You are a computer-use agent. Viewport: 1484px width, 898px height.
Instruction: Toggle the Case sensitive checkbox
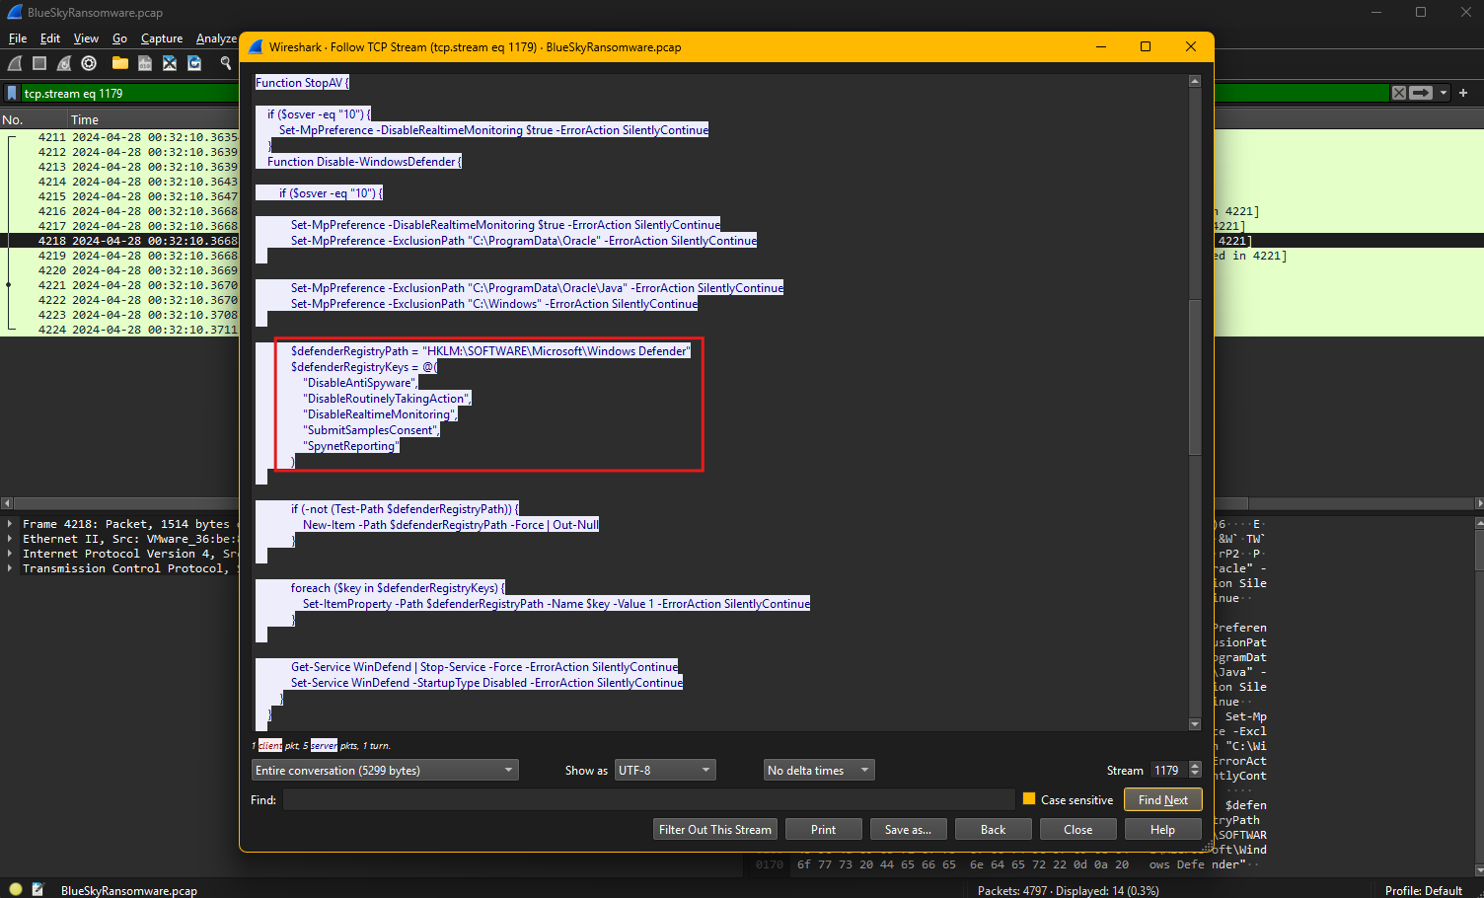coord(1029,799)
